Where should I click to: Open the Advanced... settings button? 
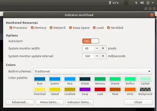pos(20,102)
